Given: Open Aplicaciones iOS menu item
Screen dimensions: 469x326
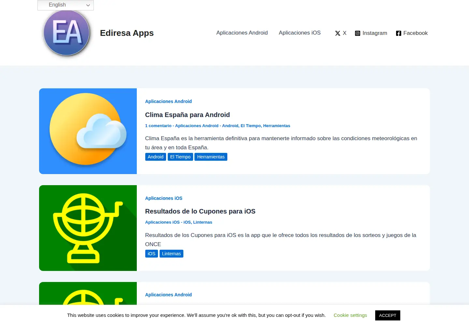Looking at the screenshot, I should pyautogui.click(x=300, y=33).
